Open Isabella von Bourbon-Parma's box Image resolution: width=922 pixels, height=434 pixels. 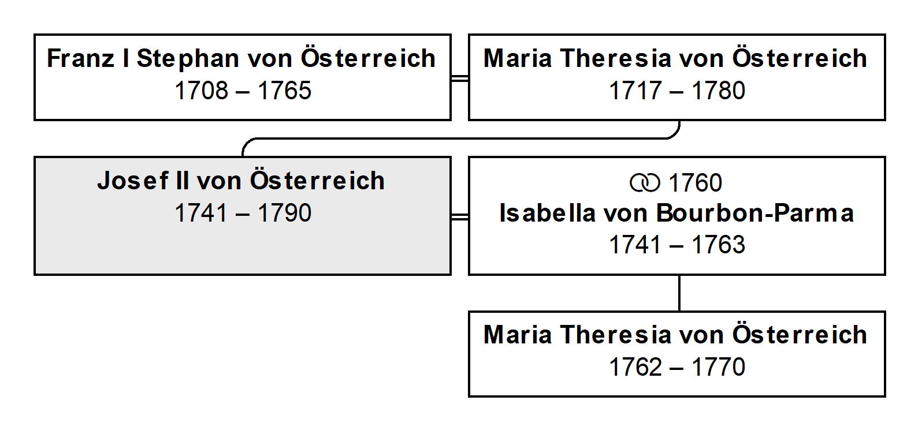[677, 216]
